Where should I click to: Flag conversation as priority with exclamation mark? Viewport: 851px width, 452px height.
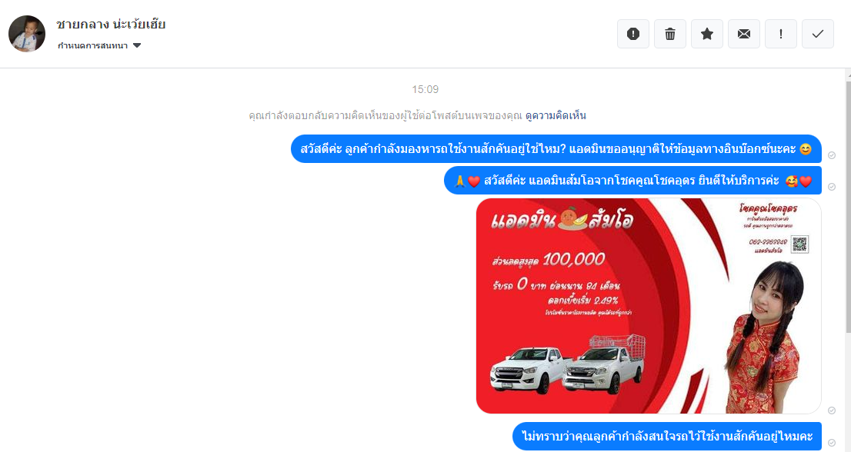pos(780,34)
